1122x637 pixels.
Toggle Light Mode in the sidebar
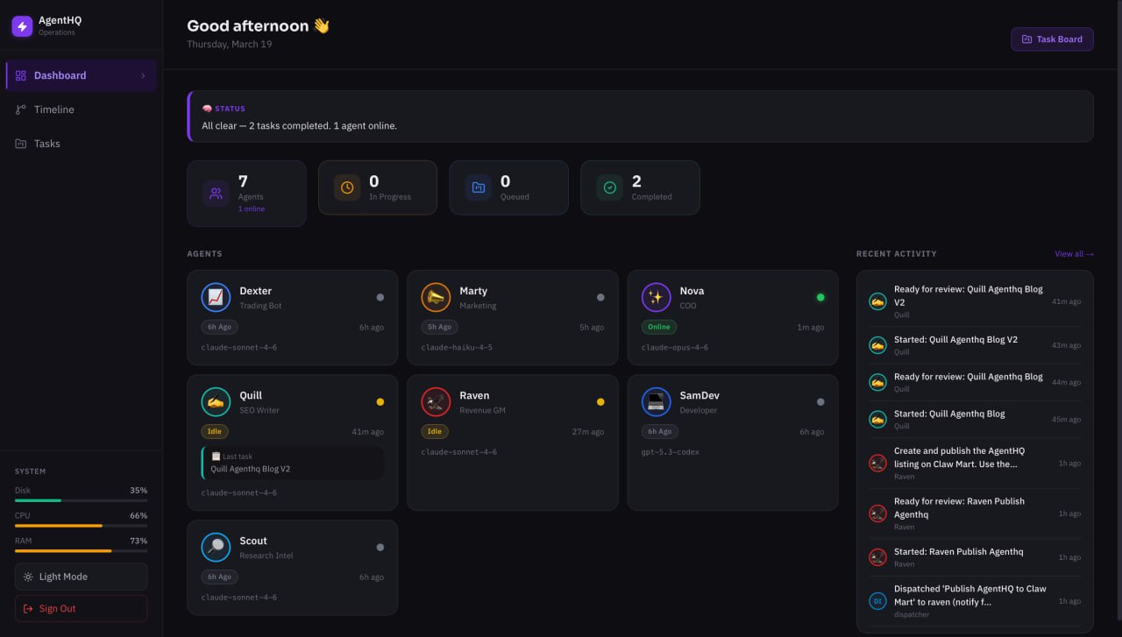click(x=81, y=576)
